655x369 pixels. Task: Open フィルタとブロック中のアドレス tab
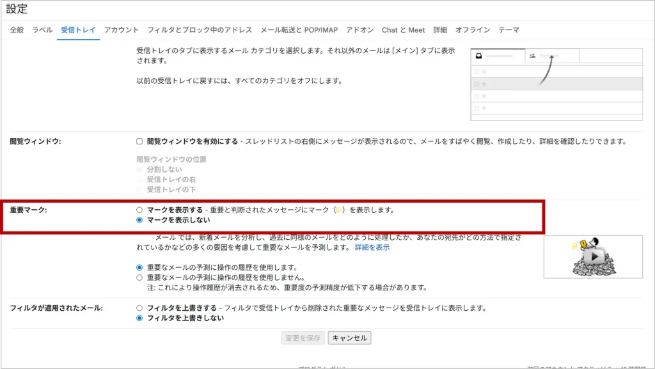[x=200, y=30]
